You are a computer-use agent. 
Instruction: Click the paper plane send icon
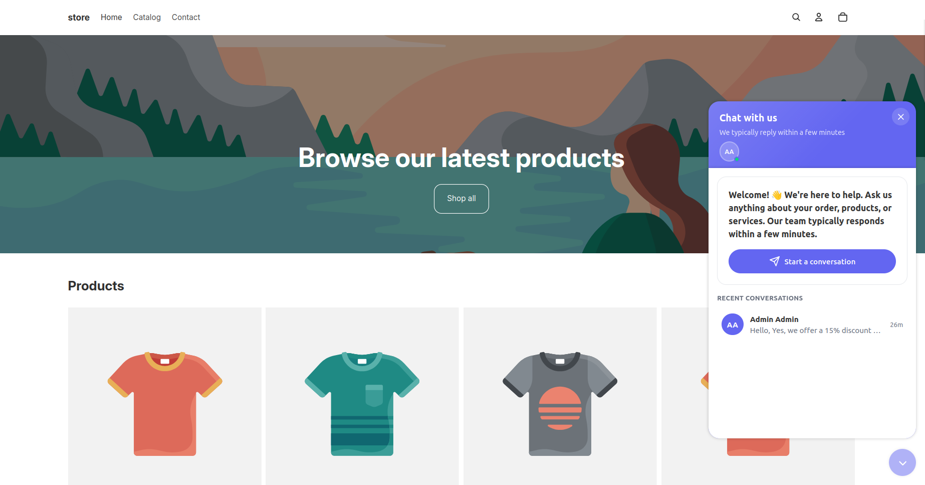click(x=775, y=261)
